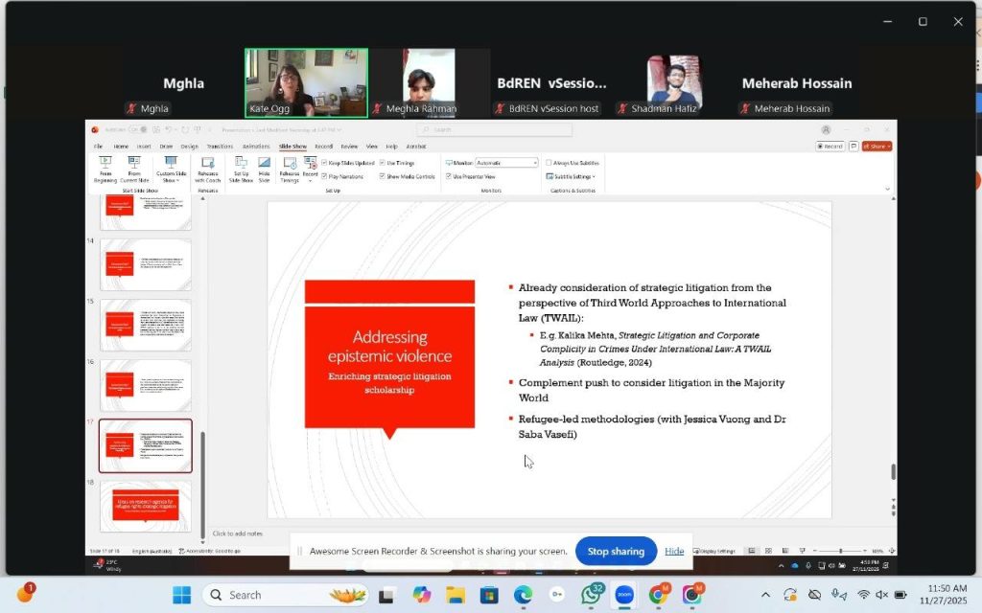Click the Rehearse Timings icon
The height and width of the screenshot is (613, 982).
289,169
